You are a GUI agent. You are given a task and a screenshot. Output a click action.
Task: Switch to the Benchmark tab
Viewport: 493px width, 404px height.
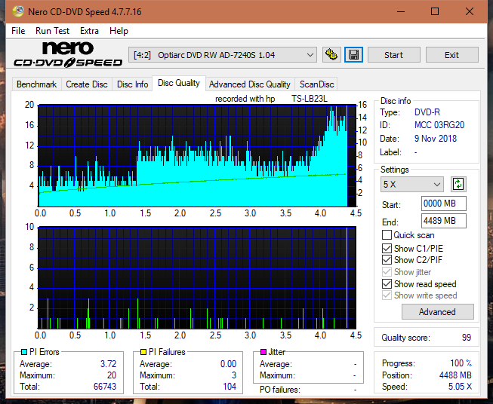(36, 84)
